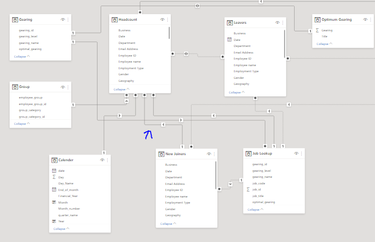
Task: Click the Calender table header icon
Action: tap(55, 160)
